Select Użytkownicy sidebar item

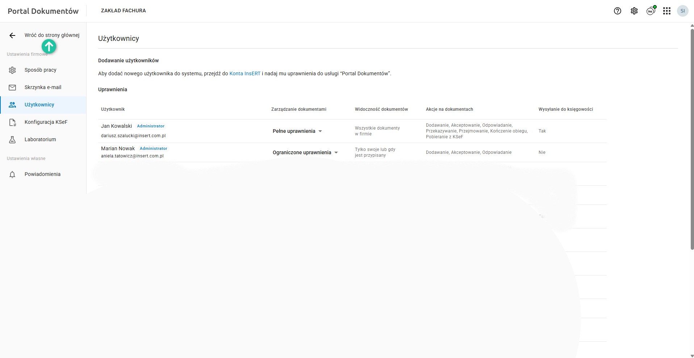pyautogui.click(x=39, y=105)
